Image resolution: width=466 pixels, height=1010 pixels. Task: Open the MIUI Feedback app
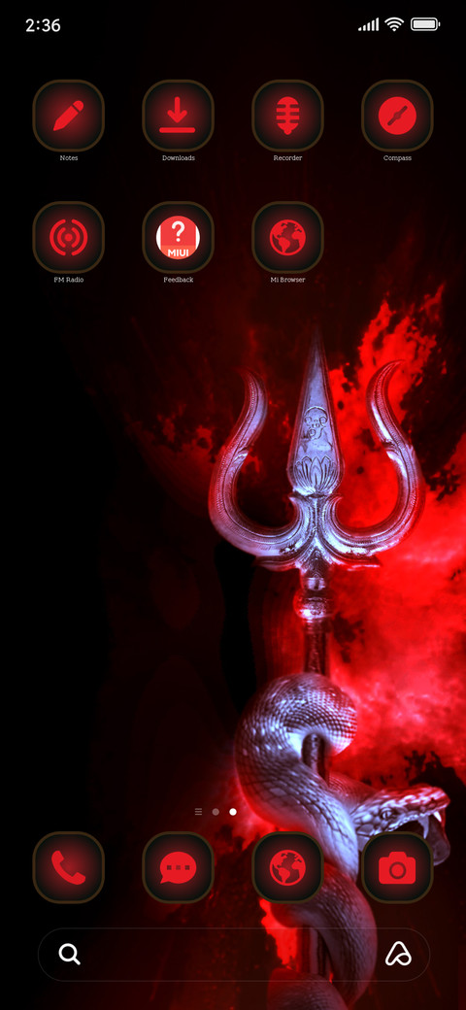[x=178, y=238]
